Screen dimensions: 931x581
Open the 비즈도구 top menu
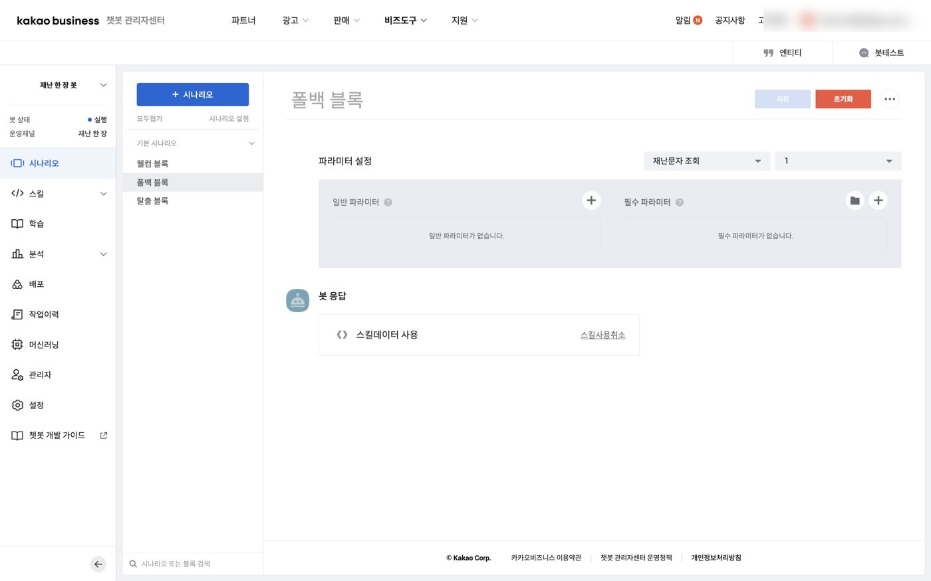click(406, 21)
